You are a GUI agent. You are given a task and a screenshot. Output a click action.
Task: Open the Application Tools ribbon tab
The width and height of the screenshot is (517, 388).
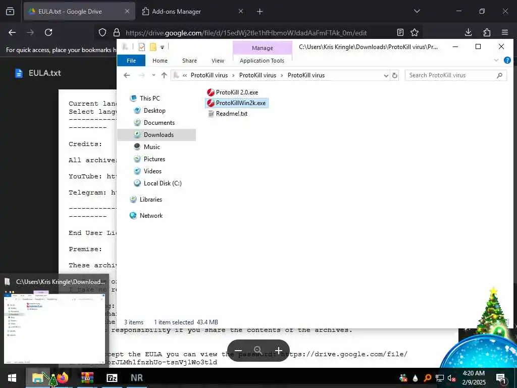point(262,61)
